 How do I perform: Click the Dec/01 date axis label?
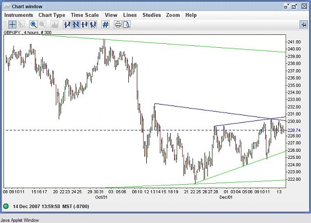(226, 197)
